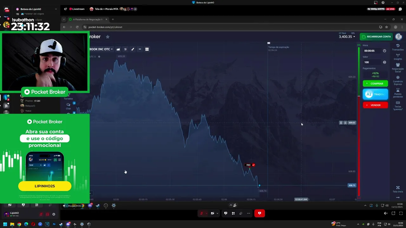The image size is (406, 228).
Task: Click the AI TRADING button
Action: pyautogui.click(x=375, y=94)
